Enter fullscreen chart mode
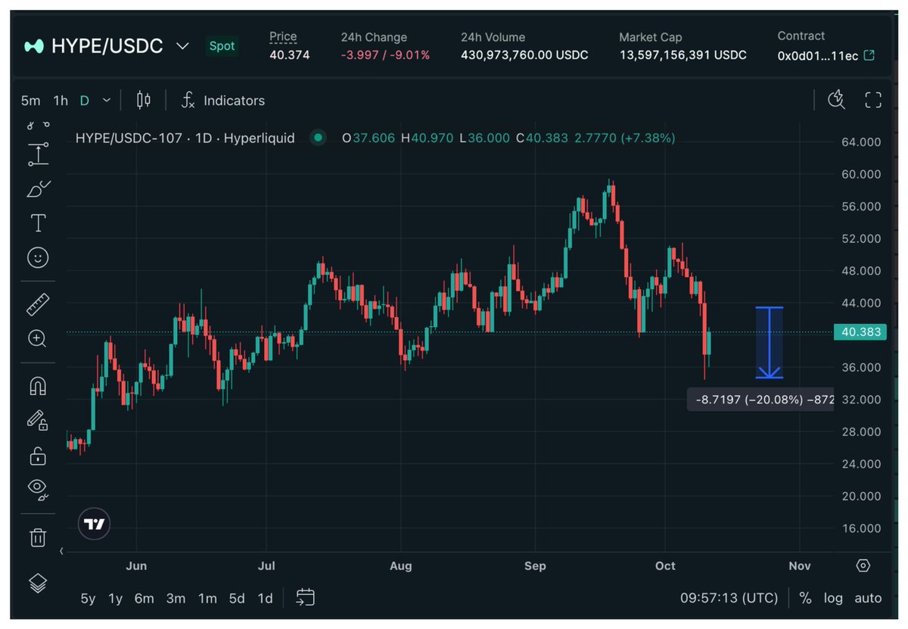 point(873,100)
